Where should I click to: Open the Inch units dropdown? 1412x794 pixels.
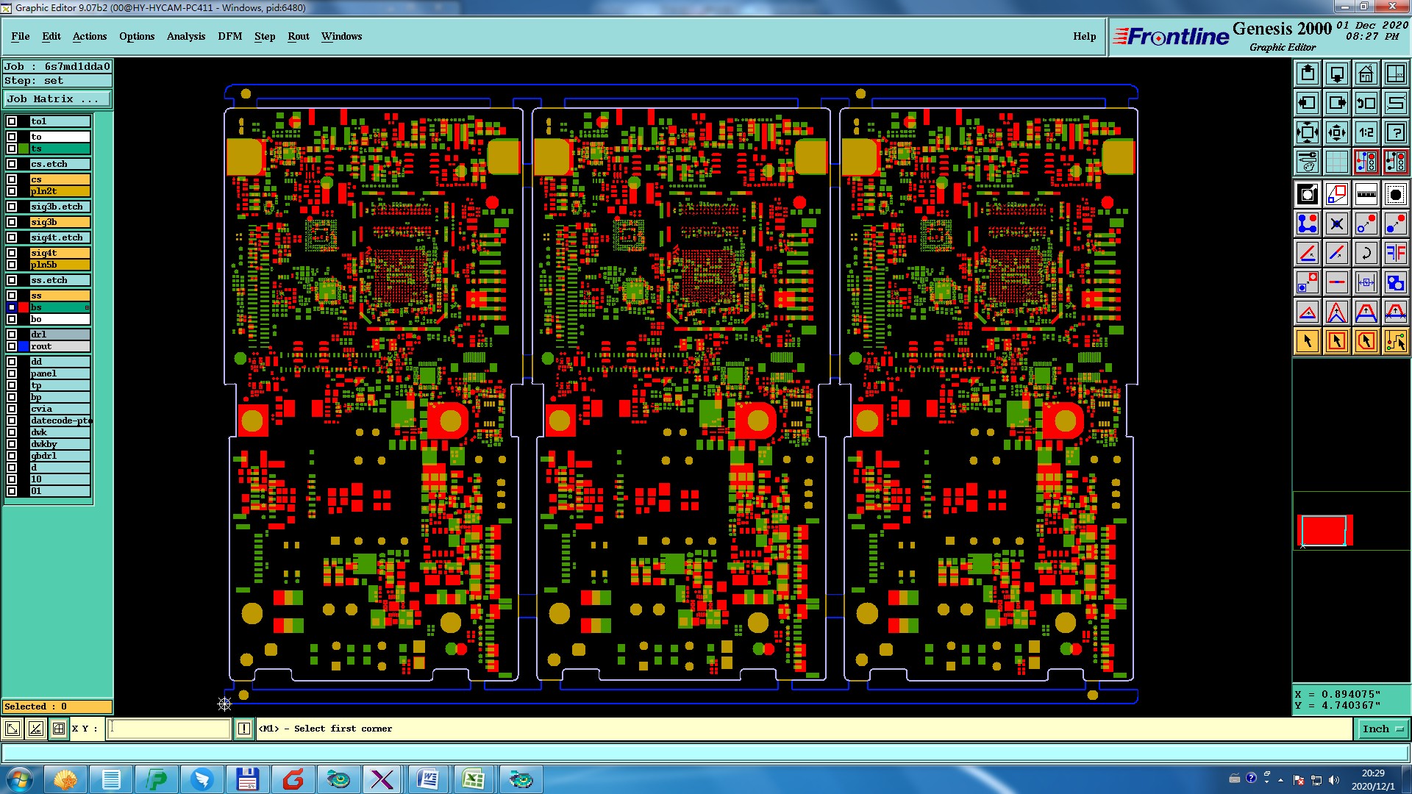1383,729
